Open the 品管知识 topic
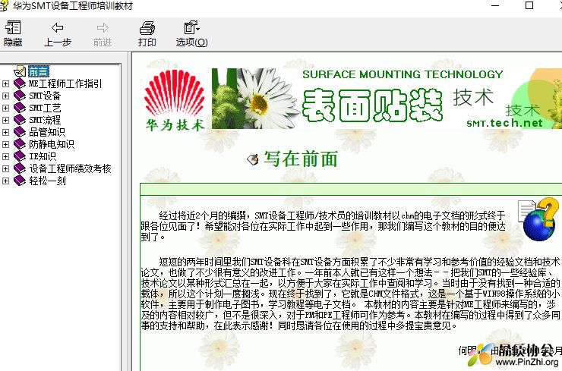 (x=47, y=133)
